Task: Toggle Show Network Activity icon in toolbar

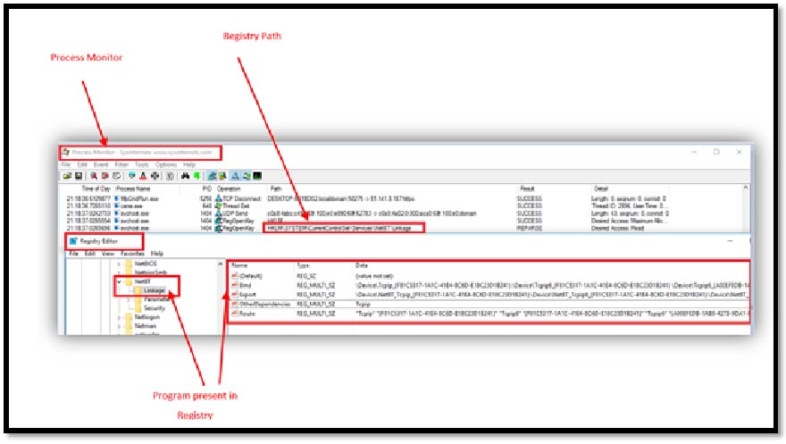Action: coord(235,176)
